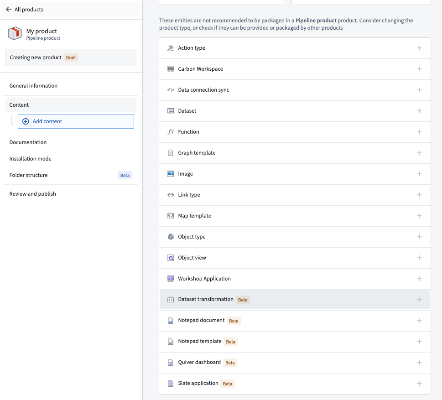Image resolution: width=442 pixels, height=400 pixels.
Task: Add an Object type via plus button
Action: tap(419, 237)
